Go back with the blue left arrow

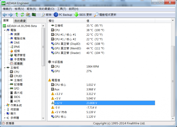pos(5,15)
